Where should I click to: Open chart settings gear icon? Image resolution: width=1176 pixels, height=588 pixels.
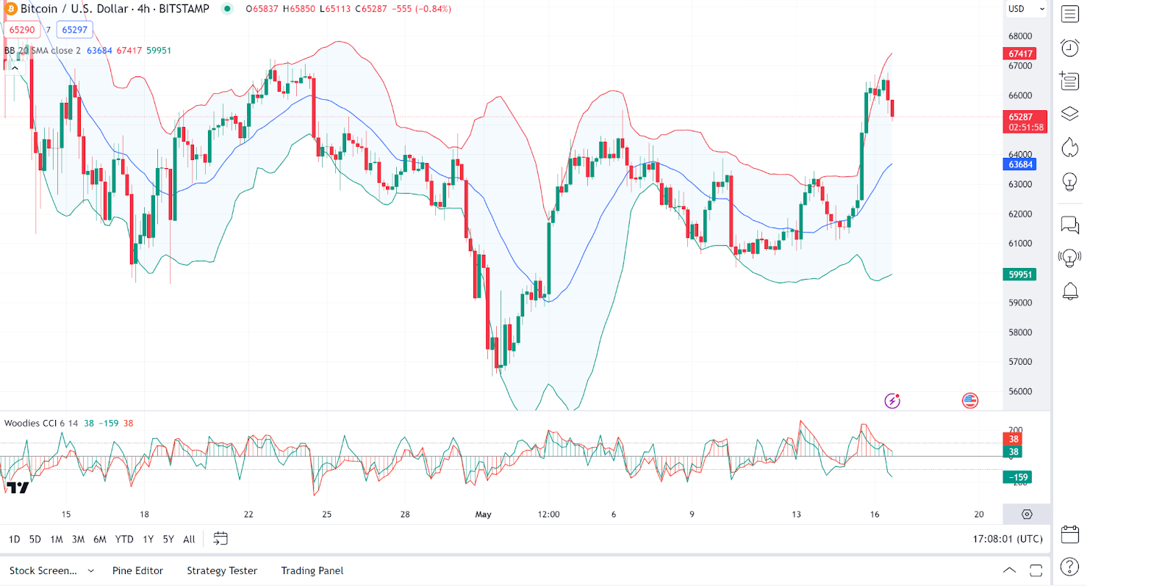pos(1027,515)
